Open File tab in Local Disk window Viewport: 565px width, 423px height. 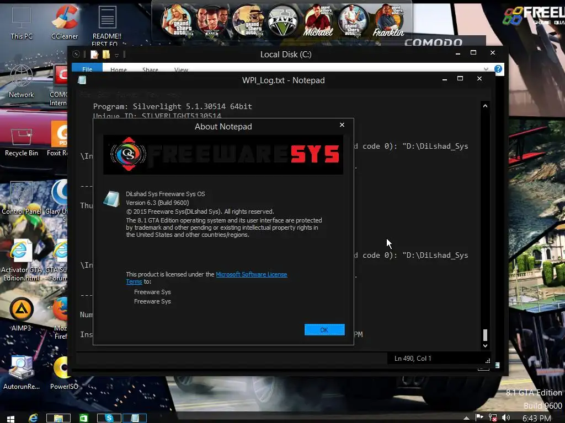click(87, 69)
